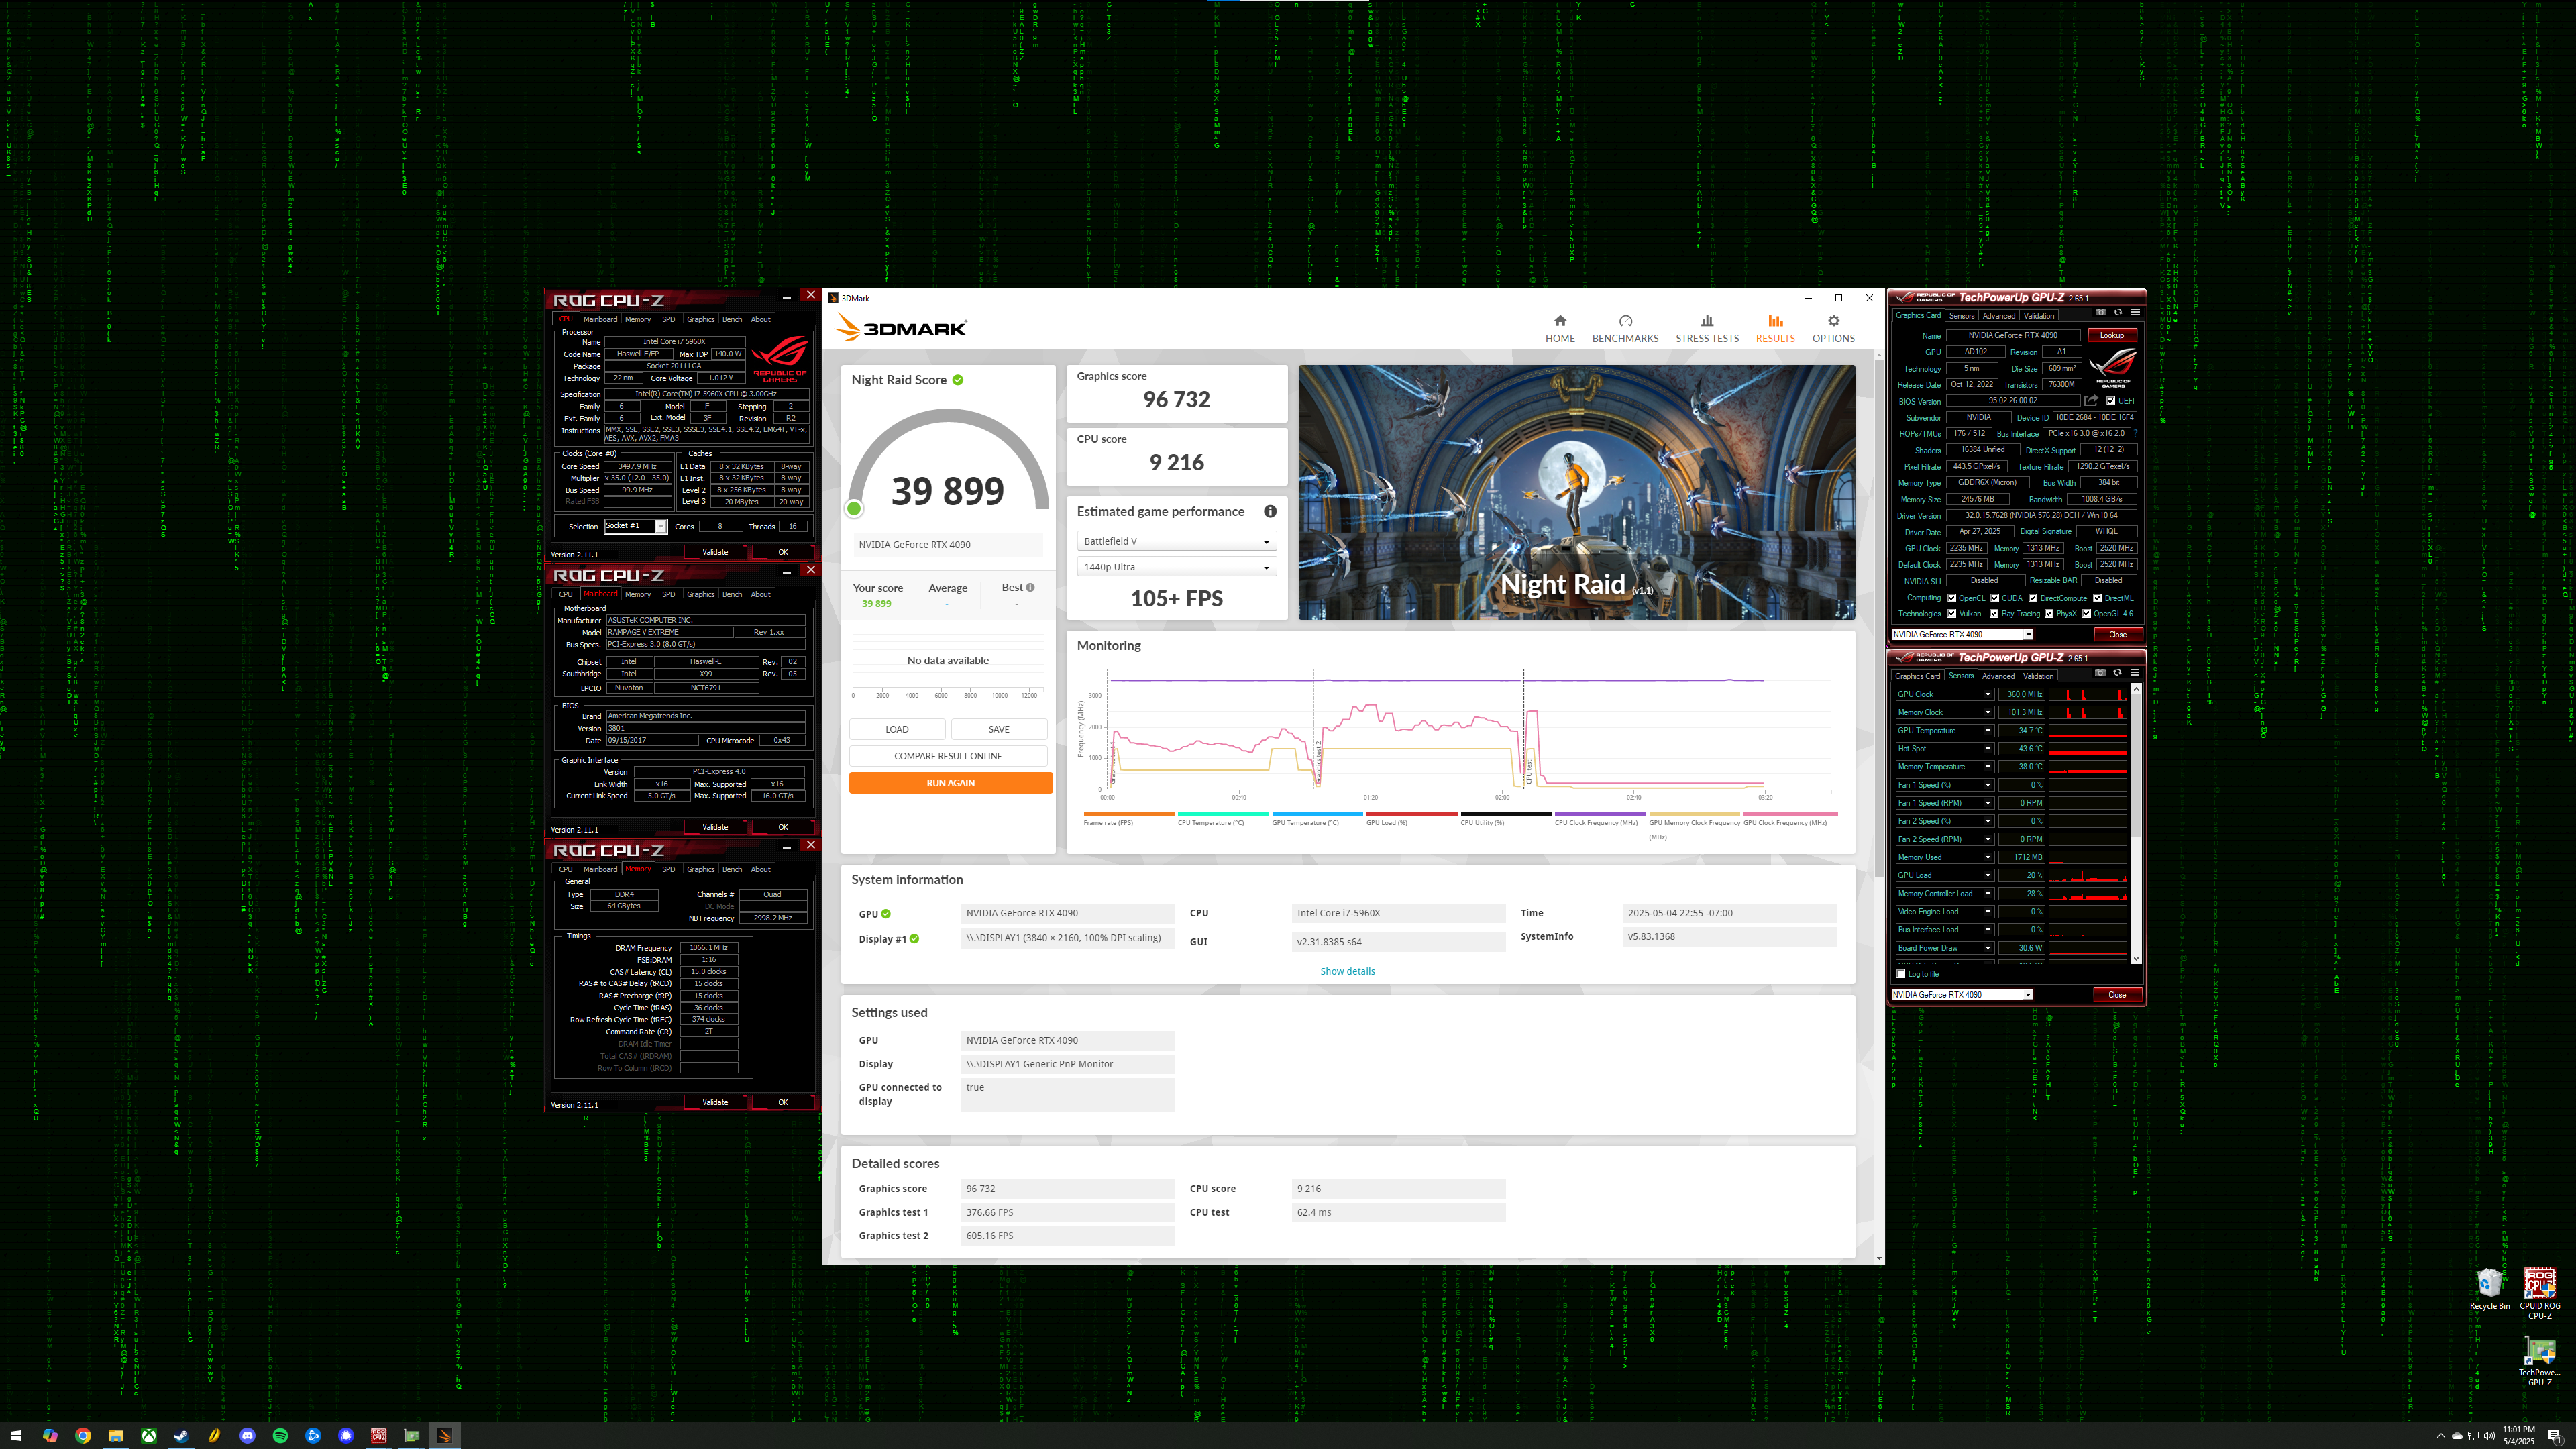The width and height of the screenshot is (2576, 1449).
Task: Switch to Advanced tab in GPU-Z Graphics Card window
Action: (1998, 316)
